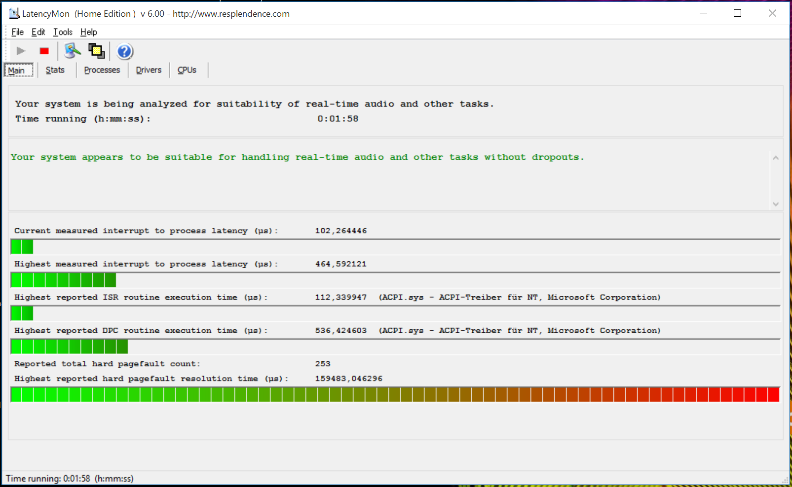Open the Edit menu
Image resolution: width=792 pixels, height=487 pixels.
pos(38,32)
